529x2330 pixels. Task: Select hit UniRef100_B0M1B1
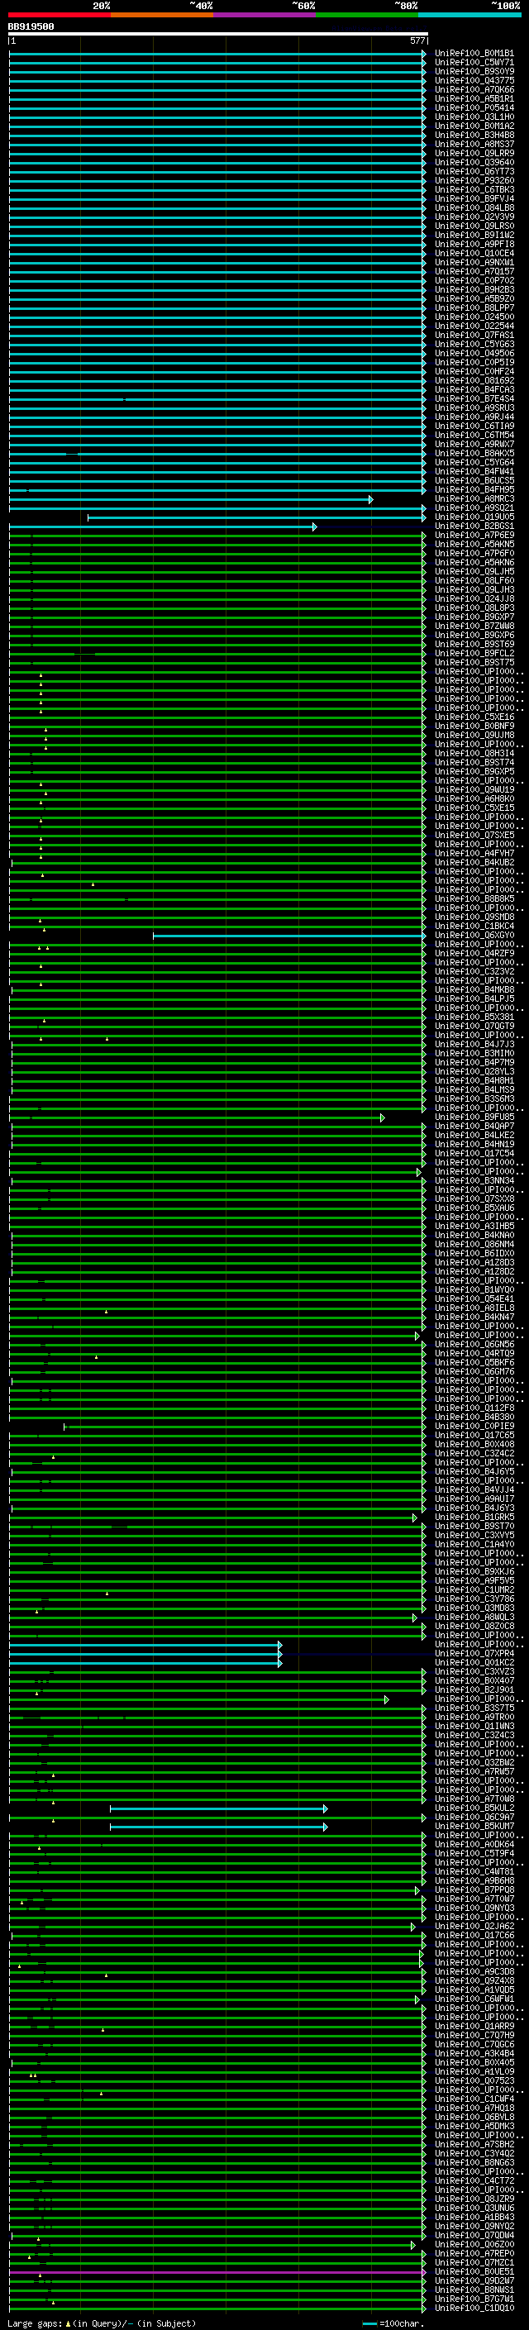click(474, 55)
